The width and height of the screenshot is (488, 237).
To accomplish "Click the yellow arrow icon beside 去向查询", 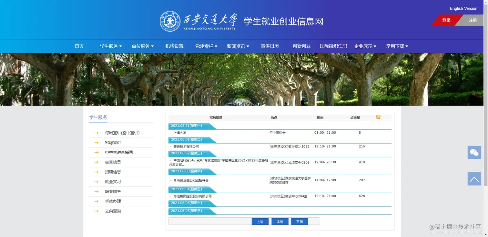I will 97,211.
